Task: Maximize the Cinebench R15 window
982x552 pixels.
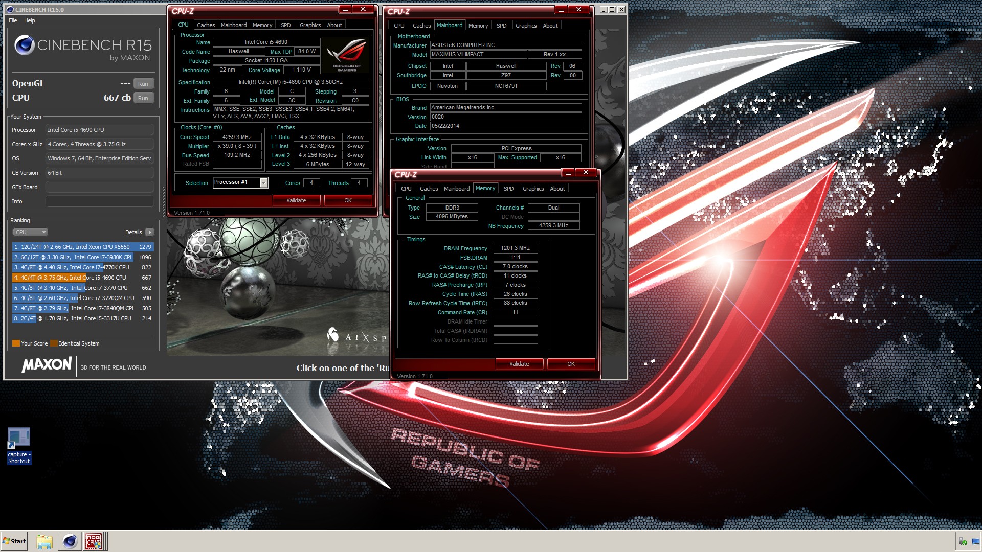Action: click(x=612, y=9)
